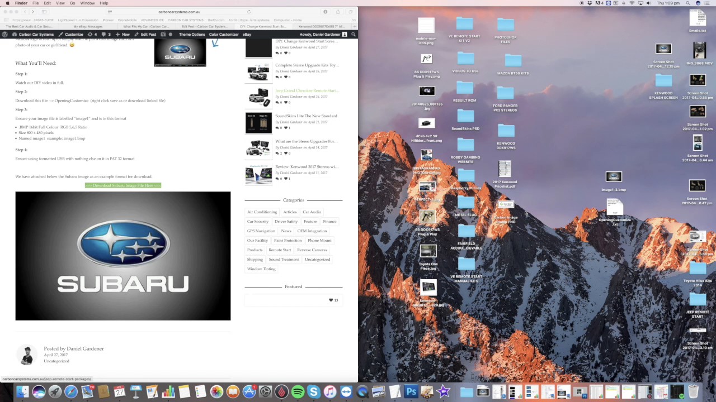Toggle Safari sidebar button
This screenshot has width=716, height=402.
tap(44, 12)
